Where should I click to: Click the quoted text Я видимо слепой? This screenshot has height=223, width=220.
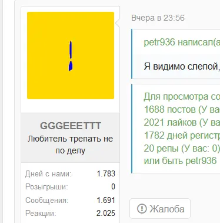[182, 67]
